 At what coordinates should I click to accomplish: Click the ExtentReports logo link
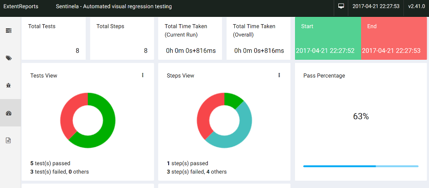21,6
